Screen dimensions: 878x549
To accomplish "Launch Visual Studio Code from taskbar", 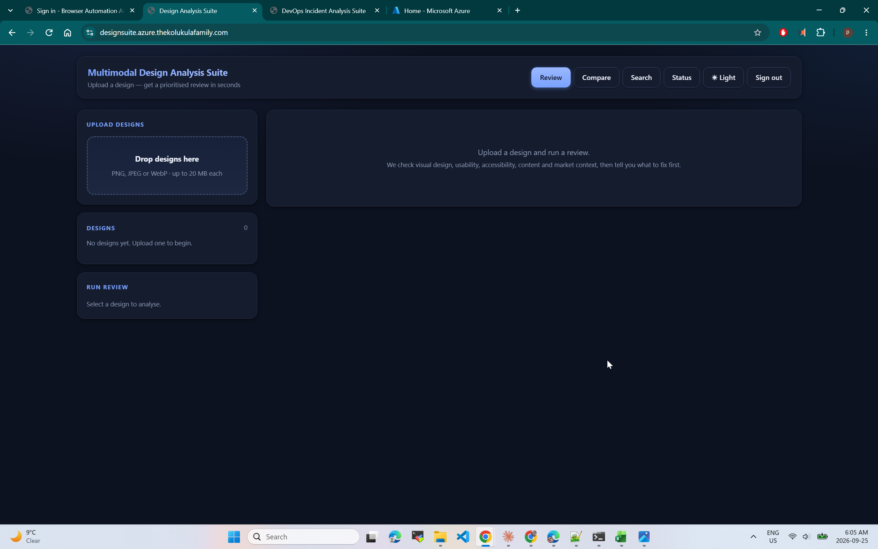I will pos(463,537).
